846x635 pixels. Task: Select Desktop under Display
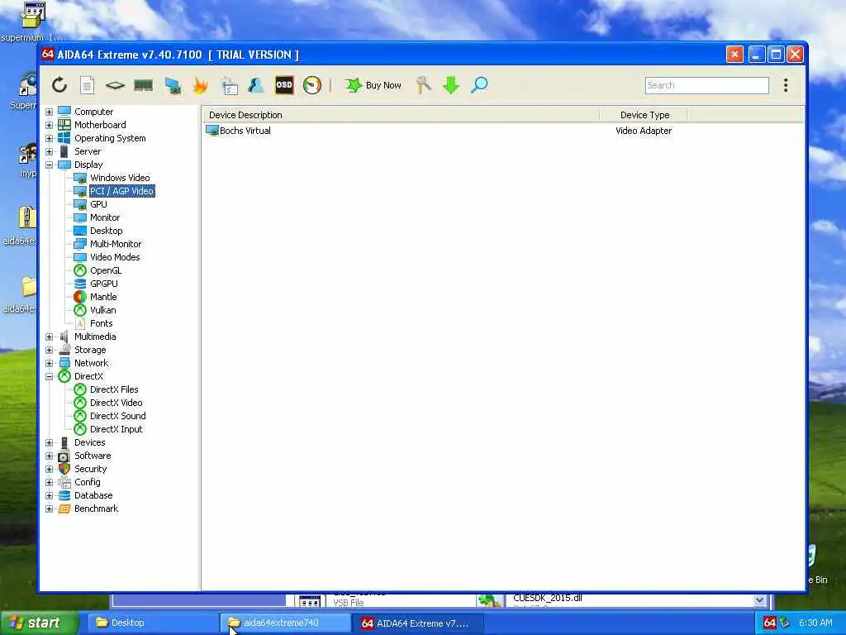[107, 231]
